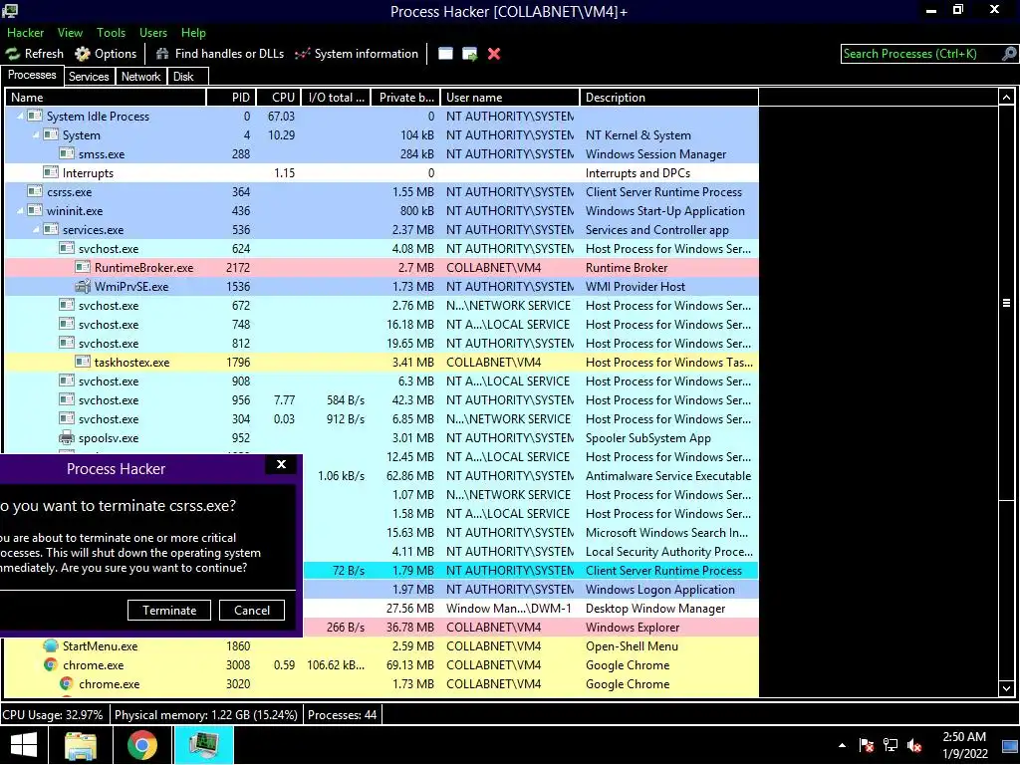Click Find handles or DLLs binoculars icon
Image resolution: width=1020 pixels, height=765 pixels.
tap(162, 54)
